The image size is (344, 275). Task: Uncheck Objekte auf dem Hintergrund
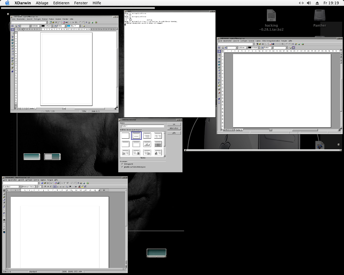(123, 167)
